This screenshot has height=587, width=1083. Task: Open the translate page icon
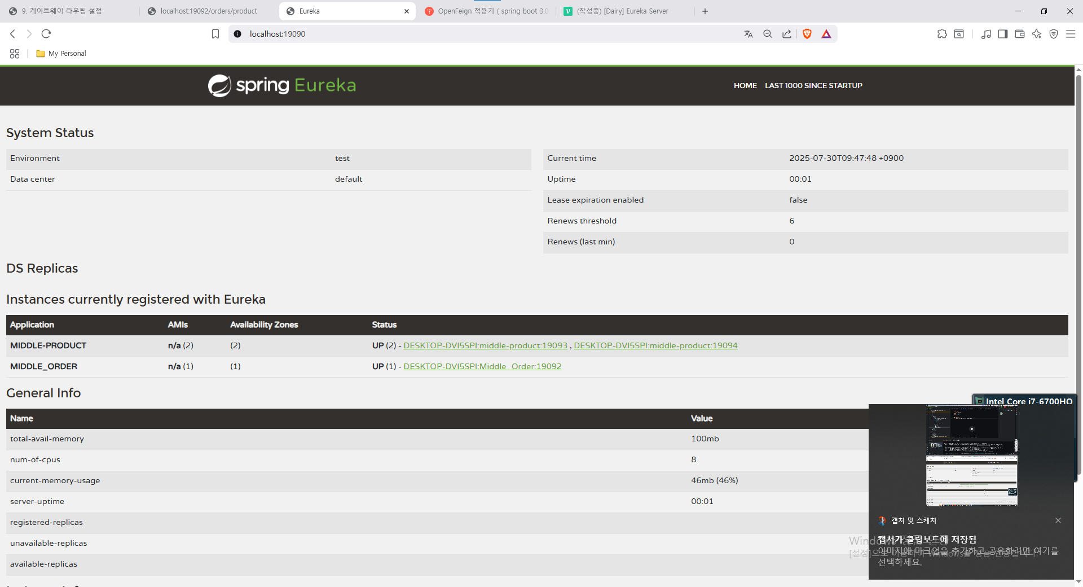(749, 34)
